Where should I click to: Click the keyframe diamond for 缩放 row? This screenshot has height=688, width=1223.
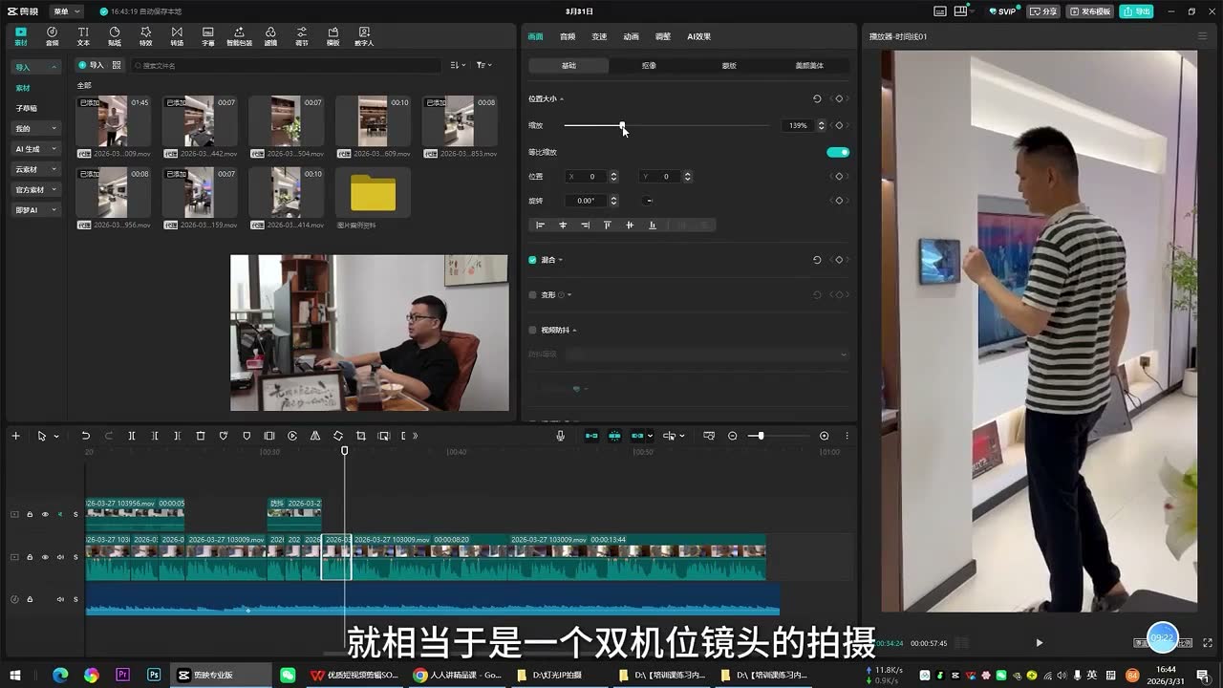839,125
